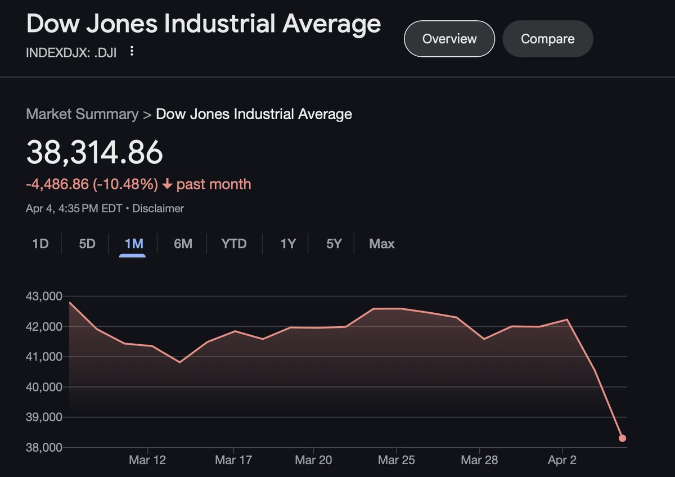This screenshot has width=675, height=477.
Task: Click the Mar 17 date label
Action: click(x=233, y=460)
